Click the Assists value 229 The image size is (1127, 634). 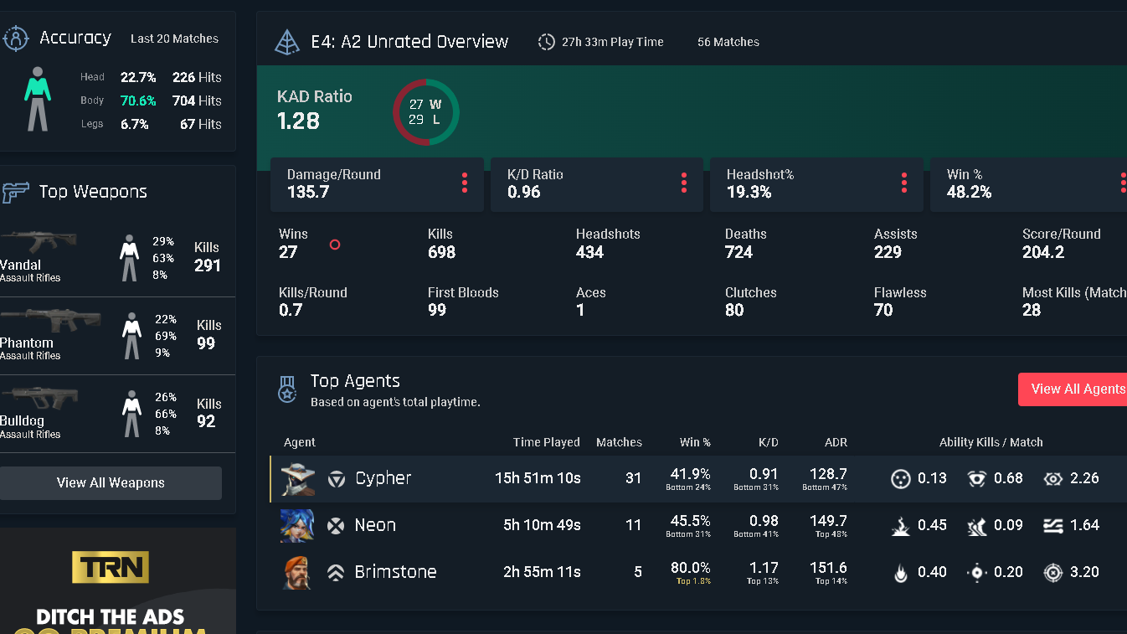[888, 253]
